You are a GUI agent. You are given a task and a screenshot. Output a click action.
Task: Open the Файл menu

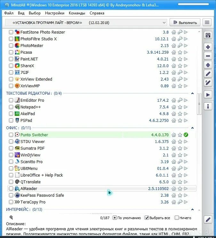[x=9, y=13]
